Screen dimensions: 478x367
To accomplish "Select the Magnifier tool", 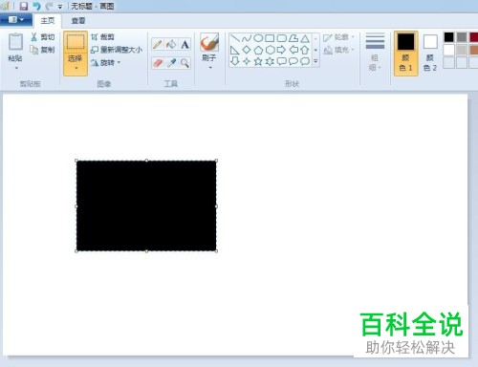I will pos(185,63).
